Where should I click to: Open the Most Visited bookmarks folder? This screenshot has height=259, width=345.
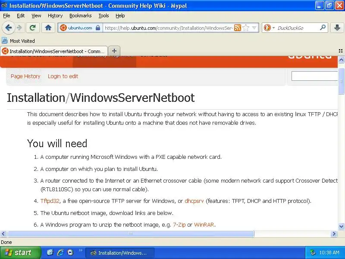click(18, 41)
